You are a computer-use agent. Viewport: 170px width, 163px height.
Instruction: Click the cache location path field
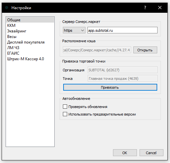click(97, 50)
